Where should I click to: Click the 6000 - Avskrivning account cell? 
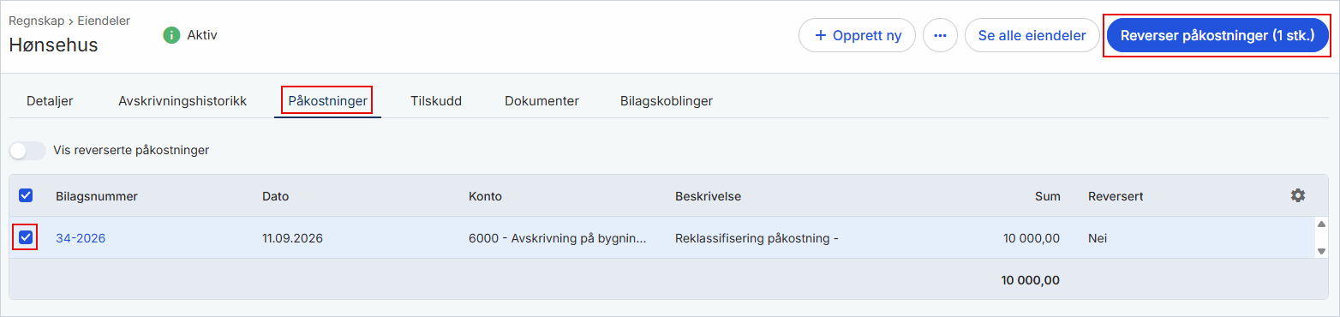click(558, 238)
